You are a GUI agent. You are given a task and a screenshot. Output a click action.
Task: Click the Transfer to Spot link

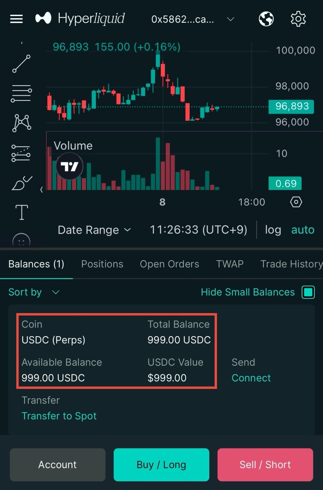(x=59, y=416)
